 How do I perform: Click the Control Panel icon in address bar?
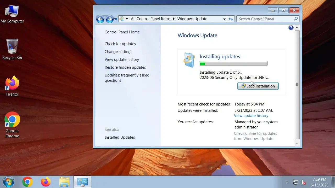click(121, 19)
